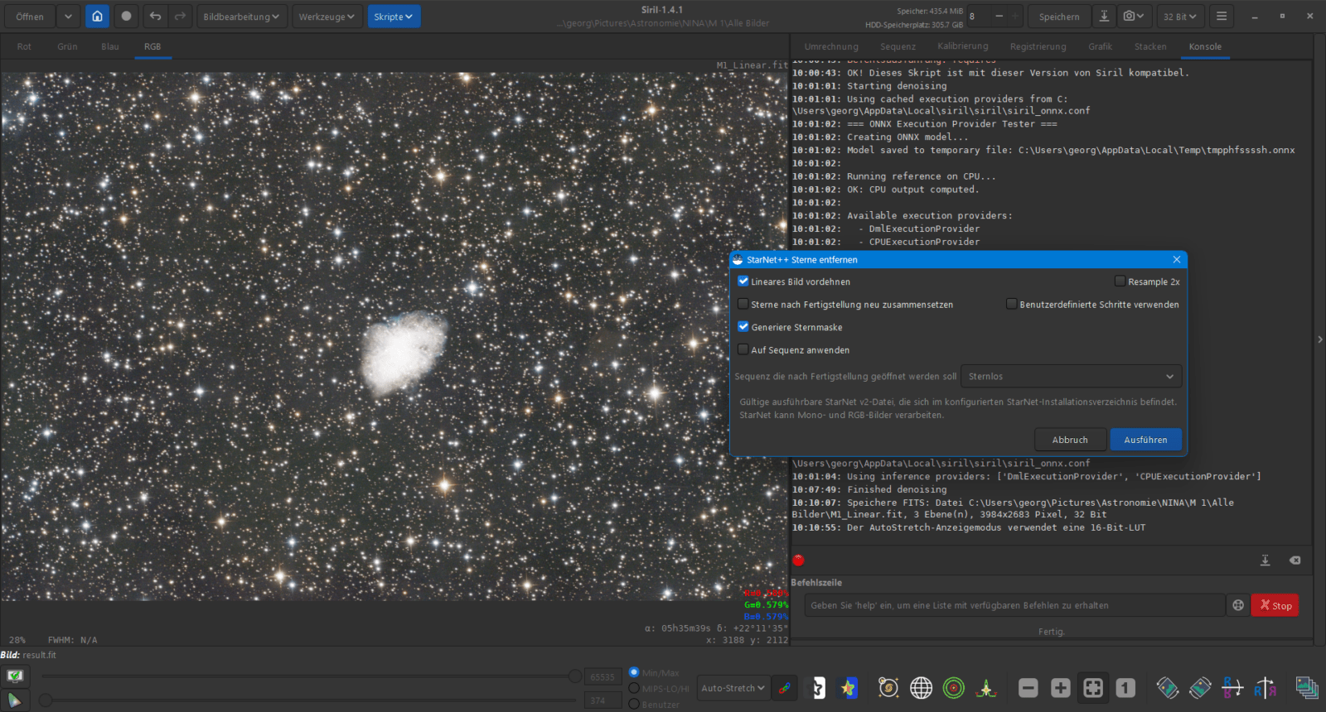The image size is (1326, 712).
Task: Click the home directory icon
Action: (97, 17)
